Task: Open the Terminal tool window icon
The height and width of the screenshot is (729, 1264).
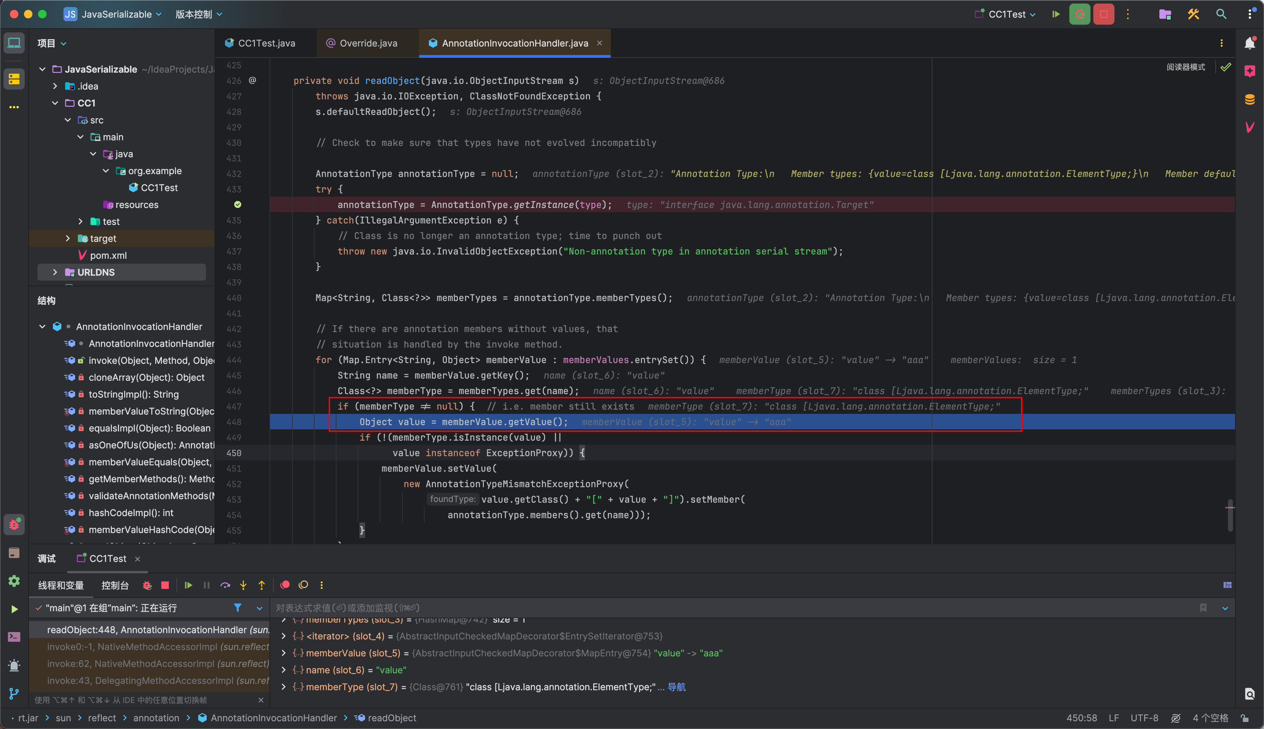Action: (x=14, y=637)
